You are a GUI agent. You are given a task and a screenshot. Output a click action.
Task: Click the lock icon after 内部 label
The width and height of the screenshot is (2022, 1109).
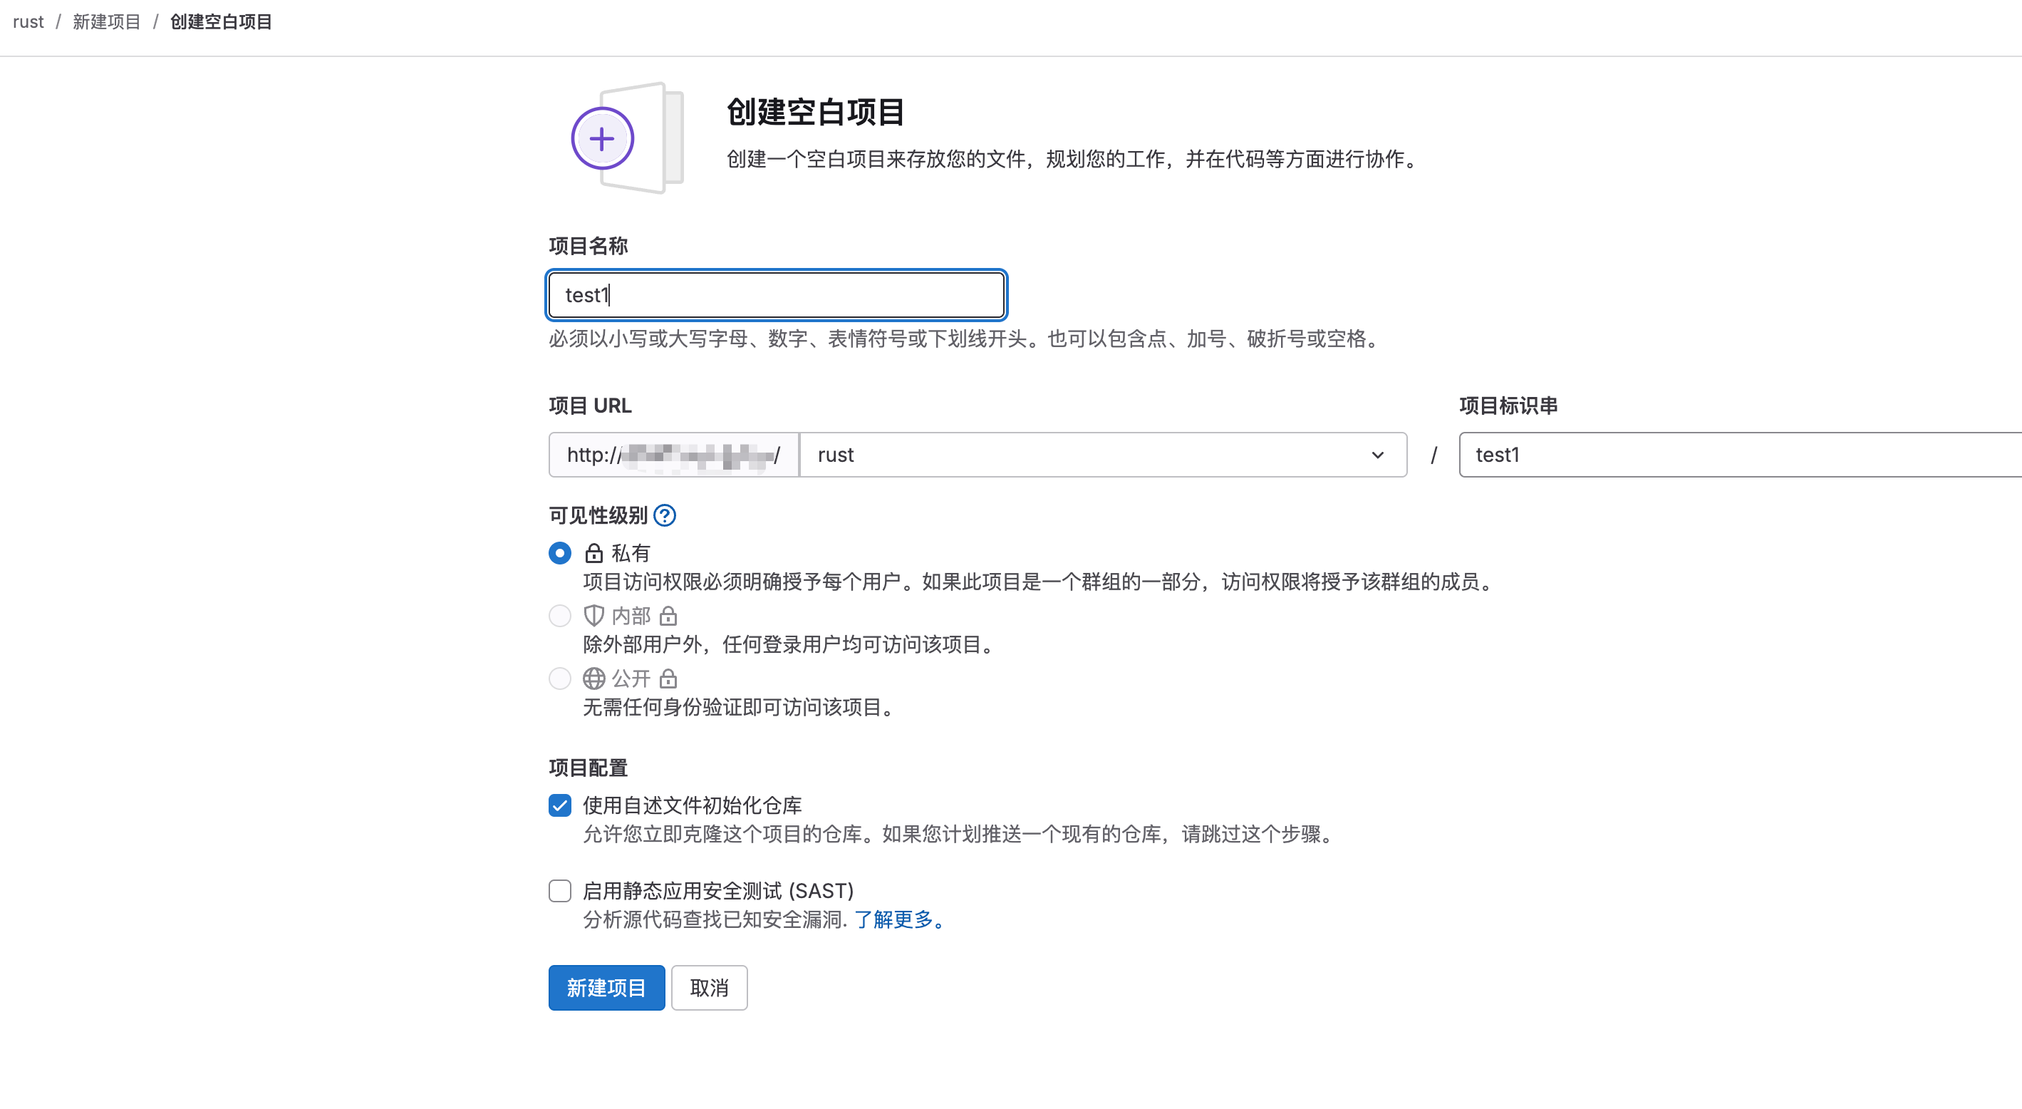668,616
